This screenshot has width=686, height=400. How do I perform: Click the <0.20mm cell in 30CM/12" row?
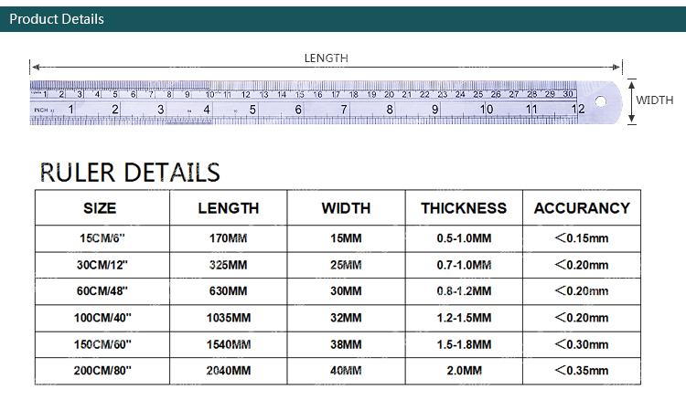coord(582,265)
